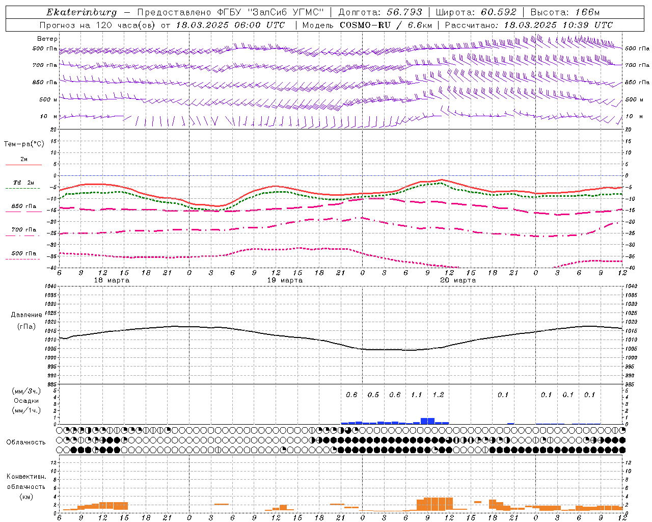This screenshot has height=522, width=652.
Task: Select "700 гПа" entry in the temperature legend
Action: pos(23,230)
